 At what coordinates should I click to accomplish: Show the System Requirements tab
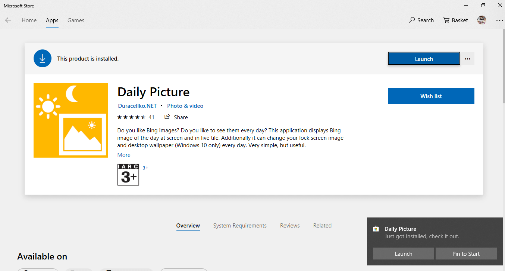pyautogui.click(x=240, y=226)
